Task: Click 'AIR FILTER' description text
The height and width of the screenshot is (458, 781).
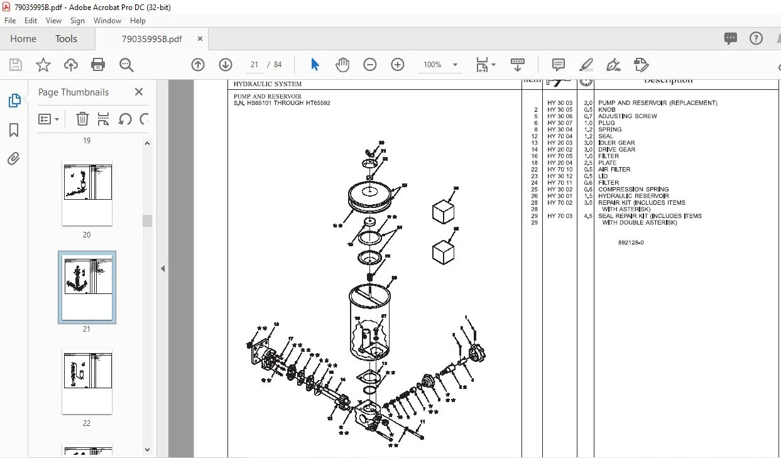Action: [614, 170]
